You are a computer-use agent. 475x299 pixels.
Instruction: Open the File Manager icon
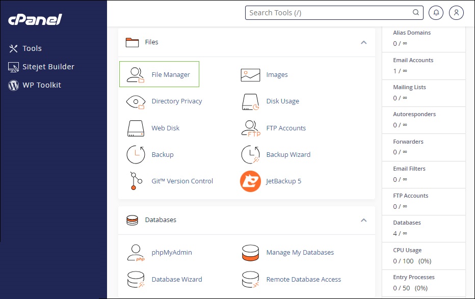tap(136, 74)
